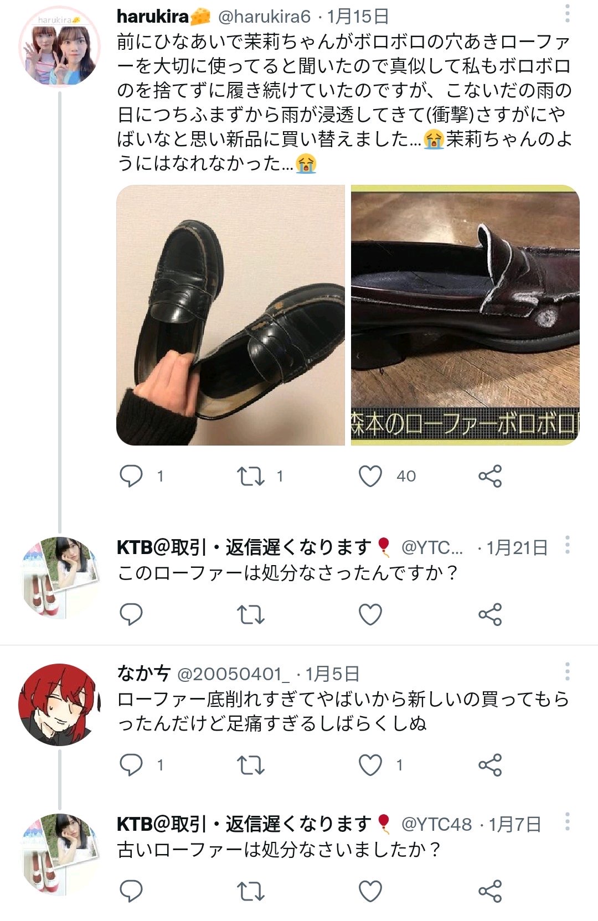Open more options on なかち's tweet
Screen dimensions: 598x921
(x=568, y=672)
